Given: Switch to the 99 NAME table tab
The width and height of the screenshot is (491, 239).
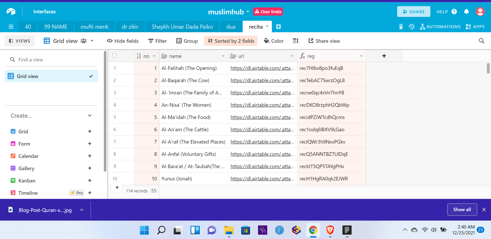Looking at the screenshot, I should pyautogui.click(x=56, y=27).
